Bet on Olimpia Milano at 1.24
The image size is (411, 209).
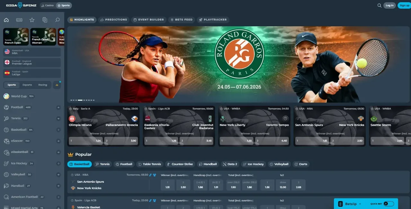click(x=86, y=141)
